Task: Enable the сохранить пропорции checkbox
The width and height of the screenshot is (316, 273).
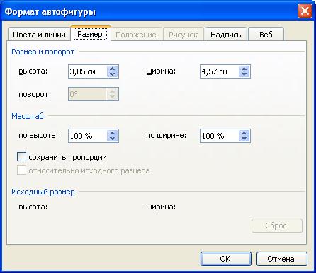Action: (21, 157)
